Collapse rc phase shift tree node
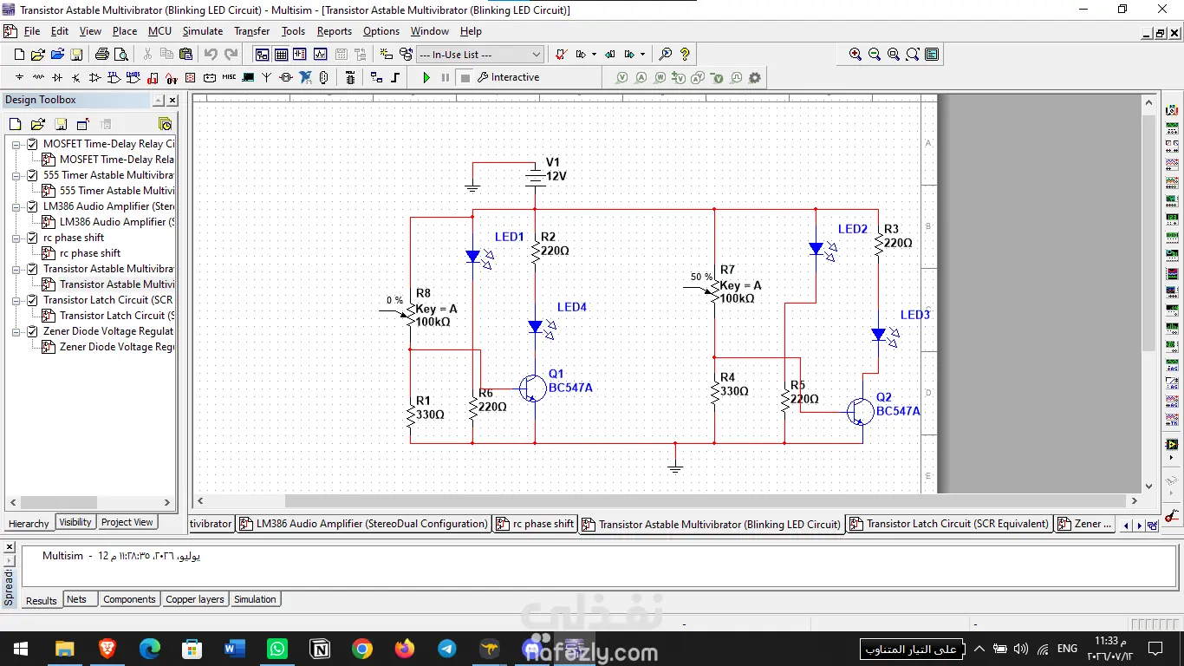This screenshot has width=1184, height=666. point(16,238)
